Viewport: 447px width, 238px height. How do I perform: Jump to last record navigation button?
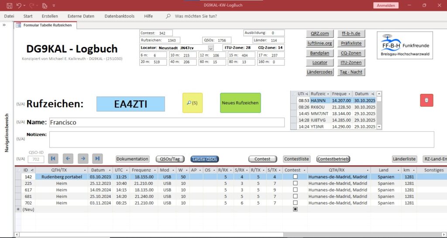97,159
